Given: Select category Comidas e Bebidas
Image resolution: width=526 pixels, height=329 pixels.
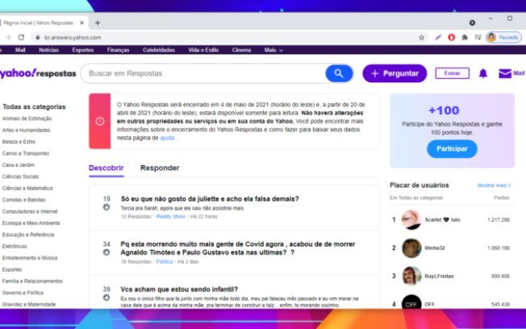Looking at the screenshot, I should click(x=24, y=200).
